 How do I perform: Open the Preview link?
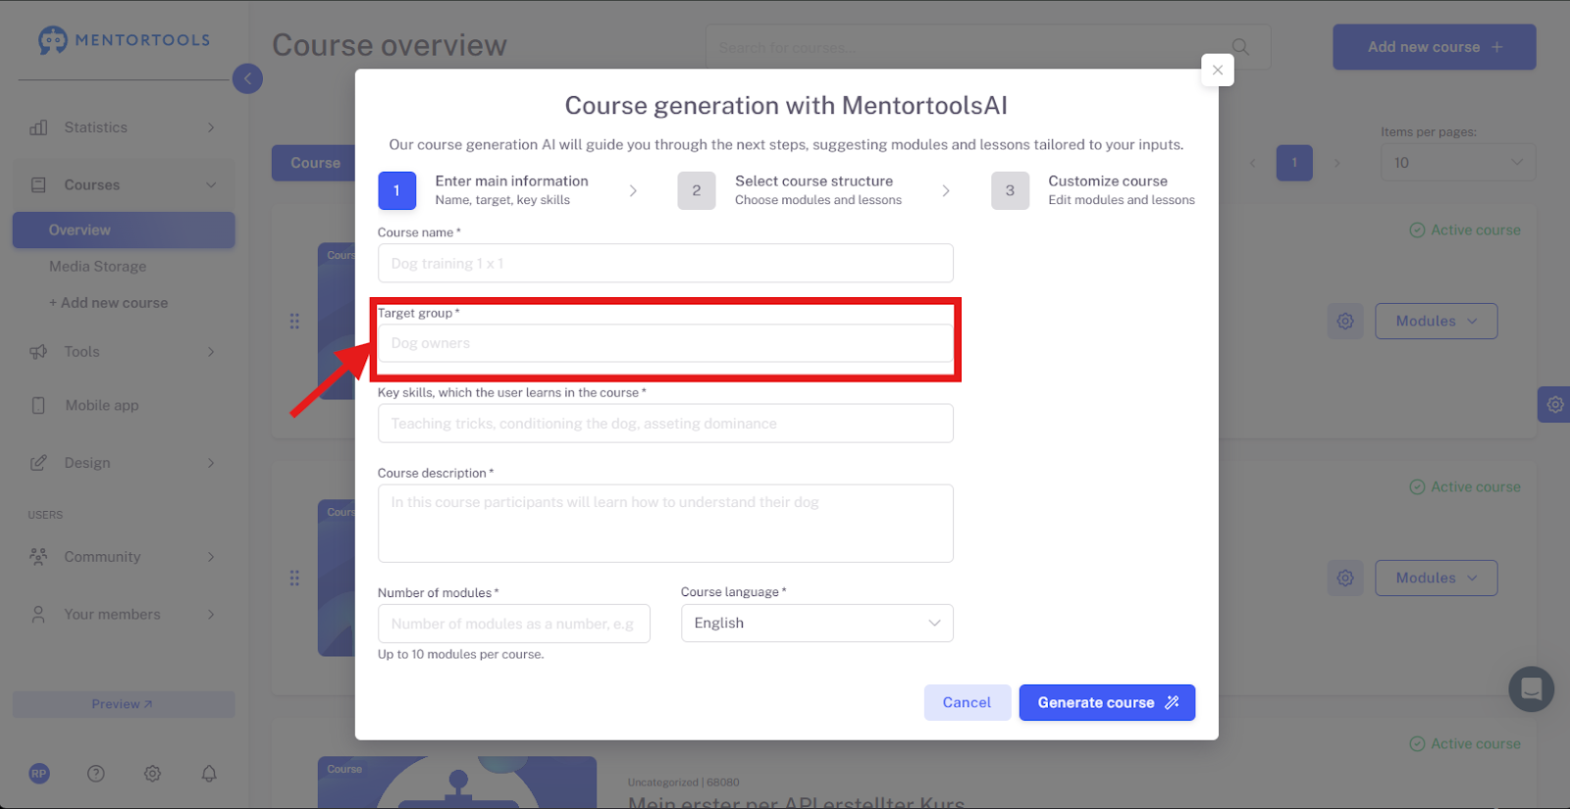click(124, 704)
